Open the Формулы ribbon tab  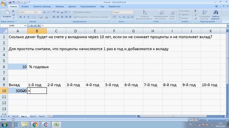[x=60, y=6]
